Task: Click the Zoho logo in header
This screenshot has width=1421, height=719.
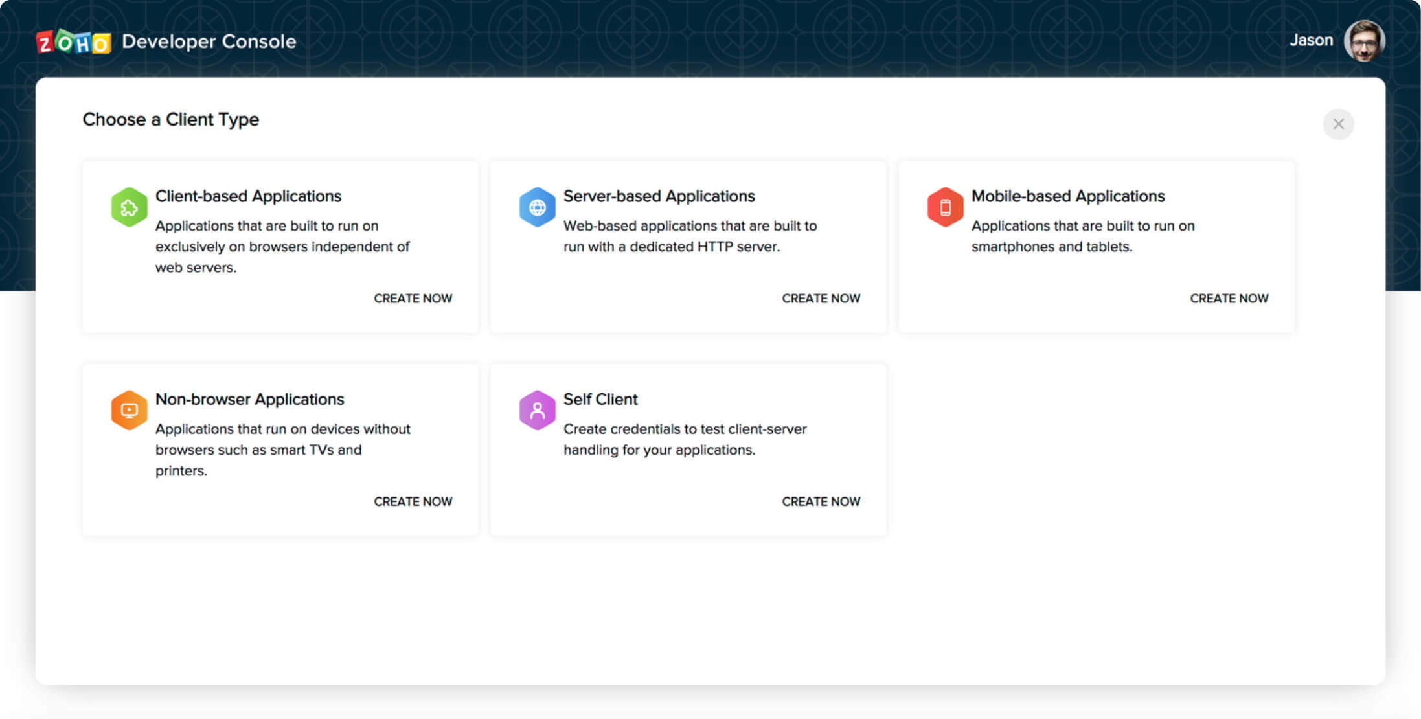Action: pos(73,43)
